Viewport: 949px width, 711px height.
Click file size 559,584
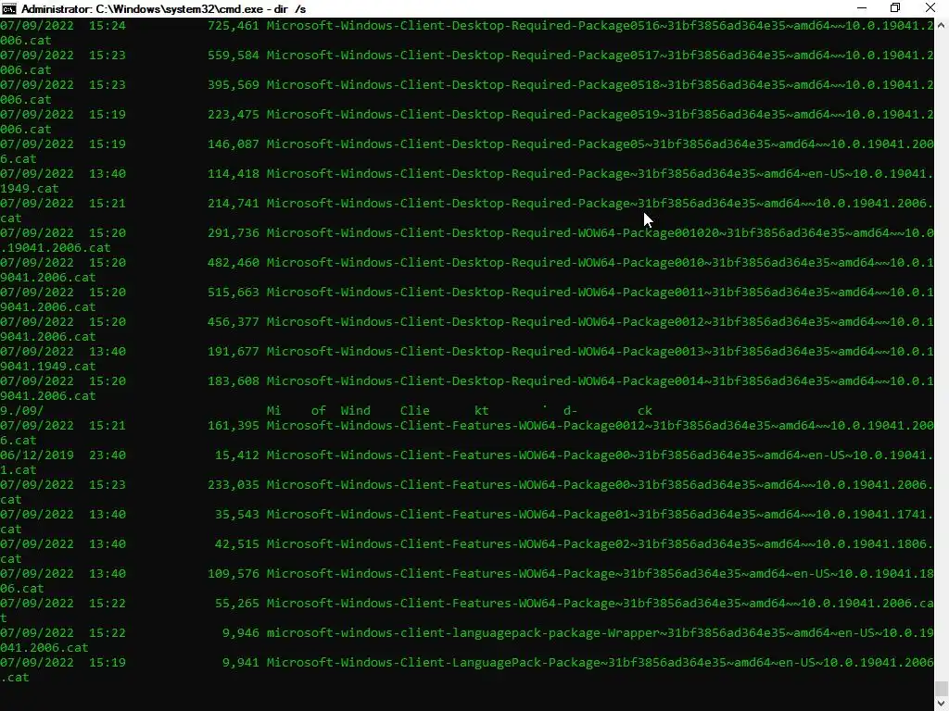pyautogui.click(x=233, y=56)
